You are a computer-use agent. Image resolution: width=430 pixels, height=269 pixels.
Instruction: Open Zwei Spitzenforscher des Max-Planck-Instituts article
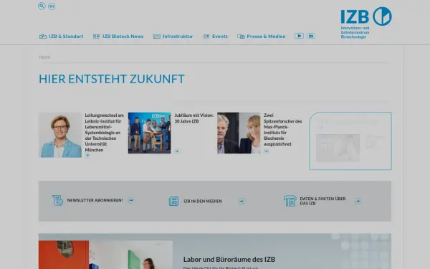click(283, 130)
